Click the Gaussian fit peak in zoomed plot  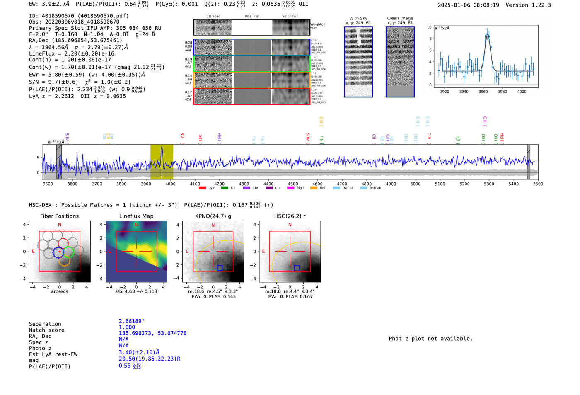coord(487,35)
